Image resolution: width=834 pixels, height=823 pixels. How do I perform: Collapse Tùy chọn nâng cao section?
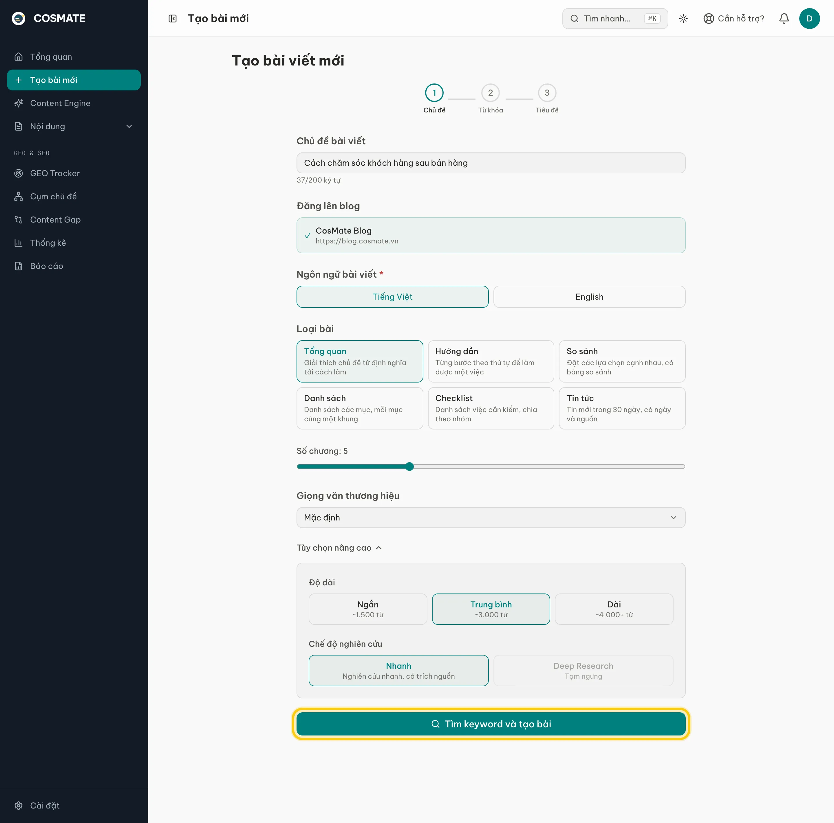(339, 547)
